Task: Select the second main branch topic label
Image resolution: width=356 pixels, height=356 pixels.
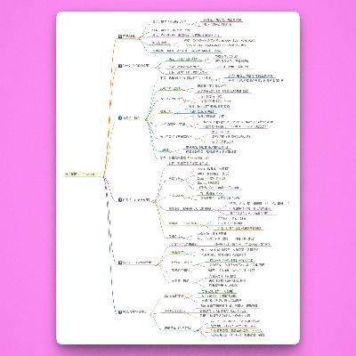Action: point(136,66)
